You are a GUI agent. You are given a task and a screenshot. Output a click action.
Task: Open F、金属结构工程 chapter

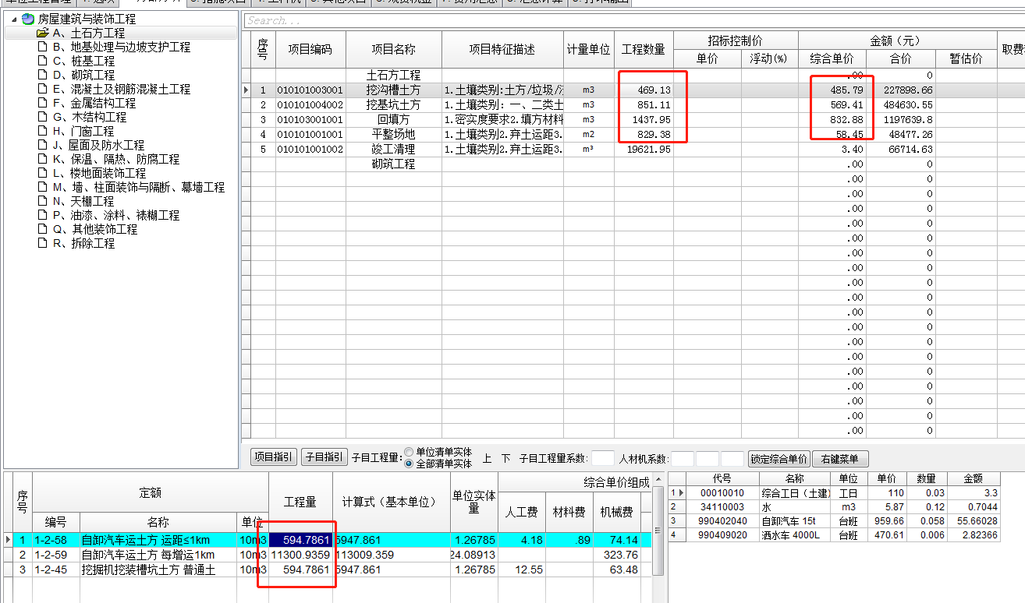(x=94, y=103)
